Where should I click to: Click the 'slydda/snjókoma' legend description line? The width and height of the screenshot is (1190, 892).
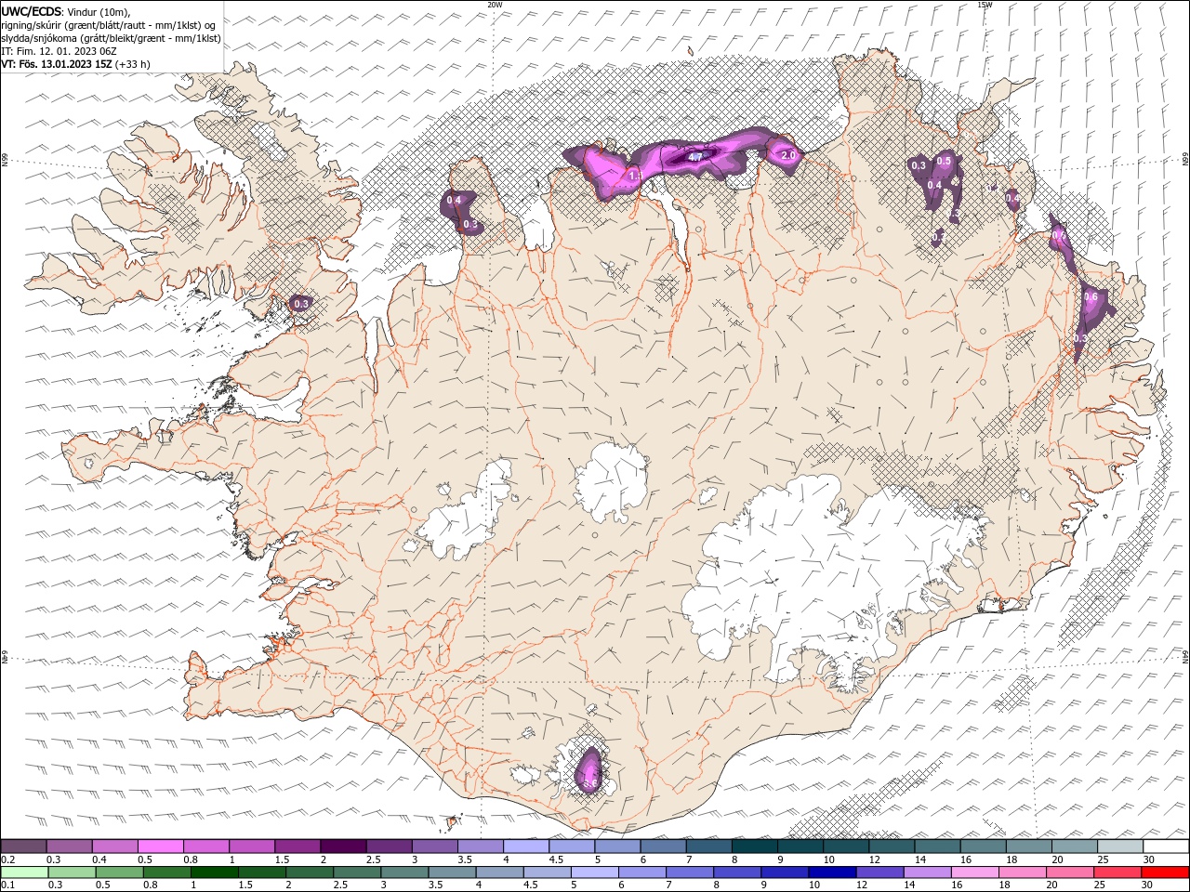(111, 38)
